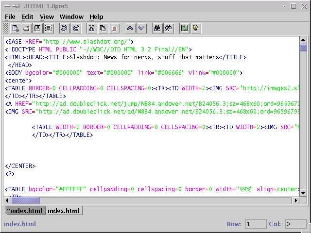Cut selection with the scissors icon

pos(91,28)
